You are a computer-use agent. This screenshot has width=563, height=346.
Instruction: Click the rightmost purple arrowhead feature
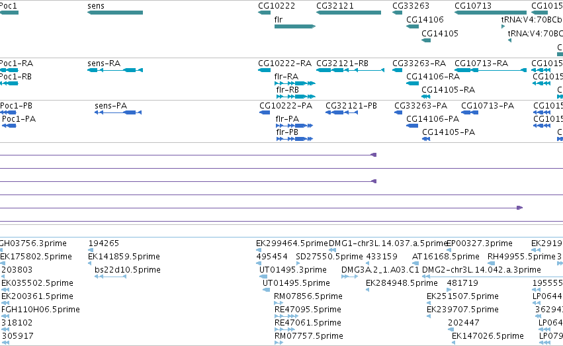tap(519, 208)
